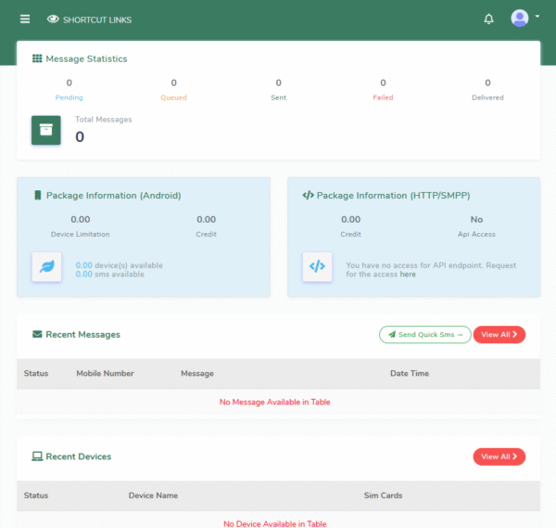Click the Message Statistics heading
Screen dimensions: 556x528
[x=86, y=59]
